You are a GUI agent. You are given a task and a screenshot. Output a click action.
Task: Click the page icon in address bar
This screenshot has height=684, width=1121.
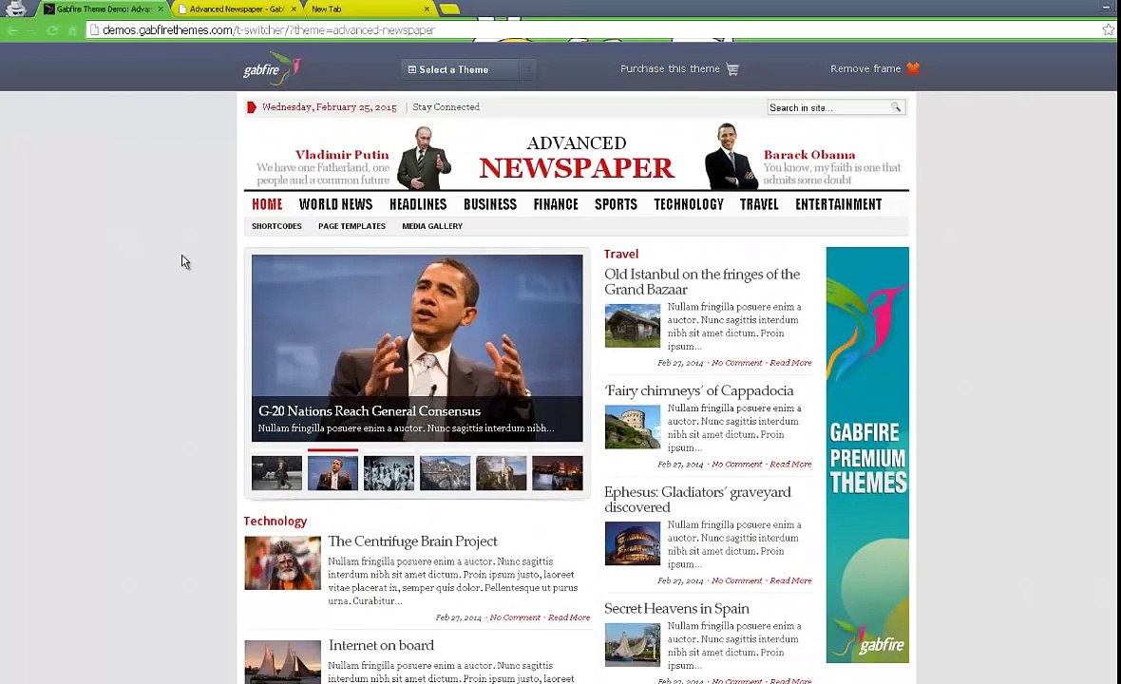[x=94, y=30]
